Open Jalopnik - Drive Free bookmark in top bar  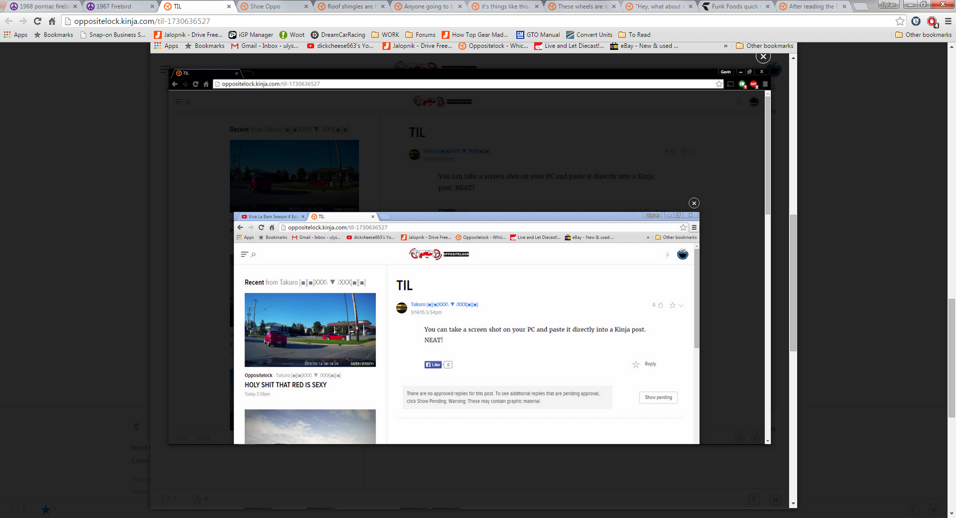(188, 35)
